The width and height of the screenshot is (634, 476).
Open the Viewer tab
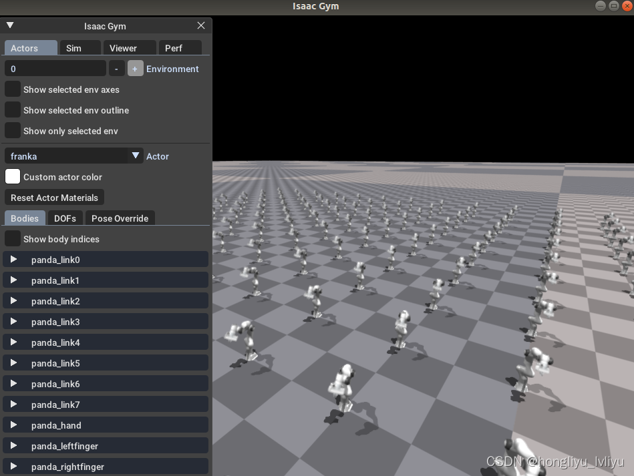click(130, 47)
